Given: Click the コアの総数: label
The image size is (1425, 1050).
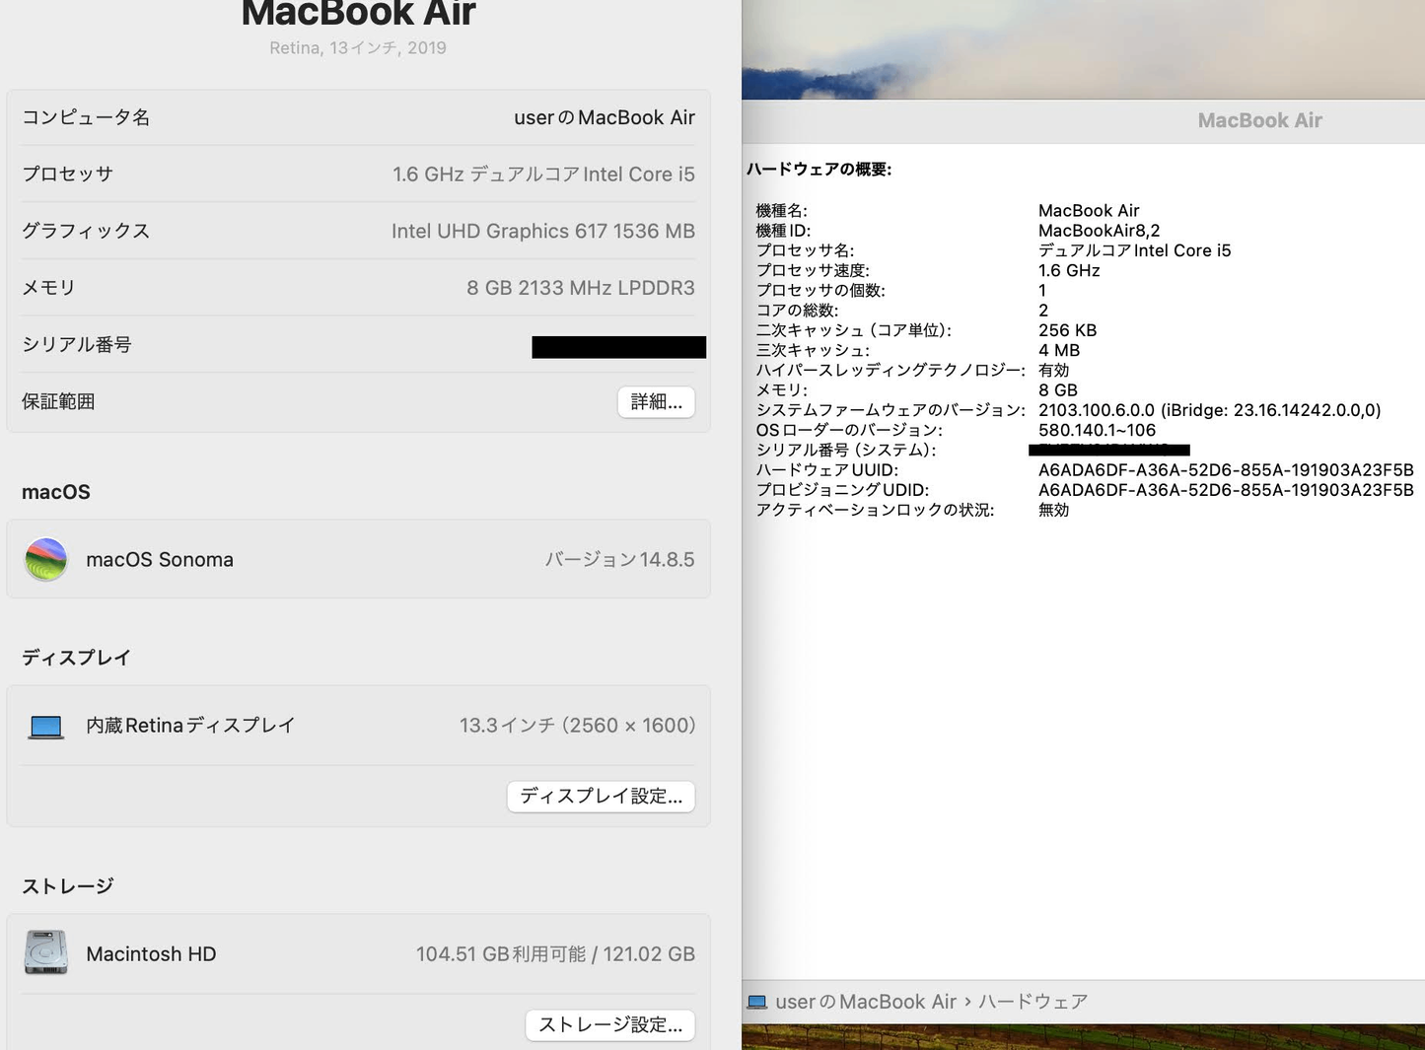Looking at the screenshot, I should [x=797, y=311].
